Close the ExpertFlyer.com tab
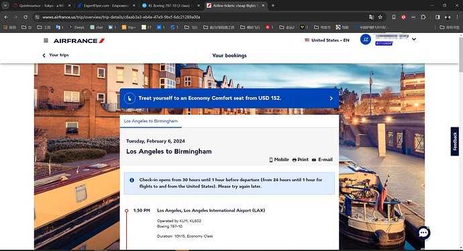 point(134,5)
